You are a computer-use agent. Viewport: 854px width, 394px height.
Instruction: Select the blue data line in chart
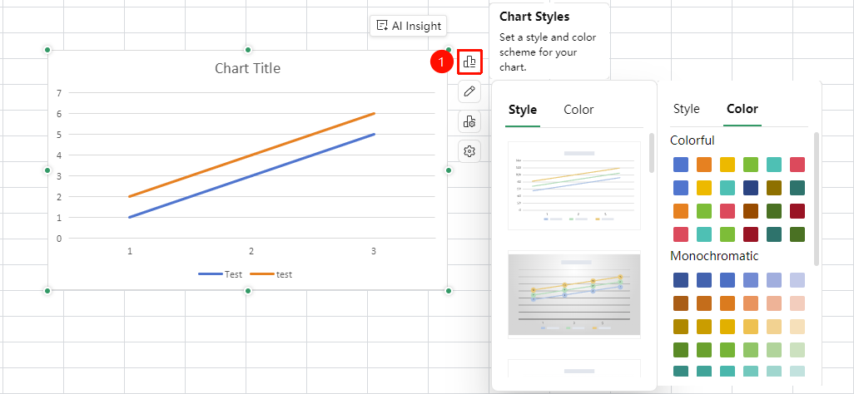[x=251, y=175]
